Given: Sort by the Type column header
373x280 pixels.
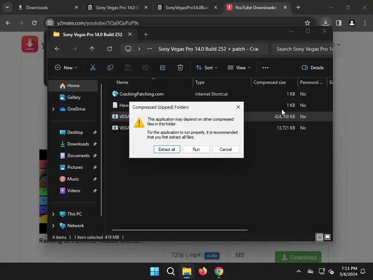Looking at the screenshot, I should pos(222,82).
